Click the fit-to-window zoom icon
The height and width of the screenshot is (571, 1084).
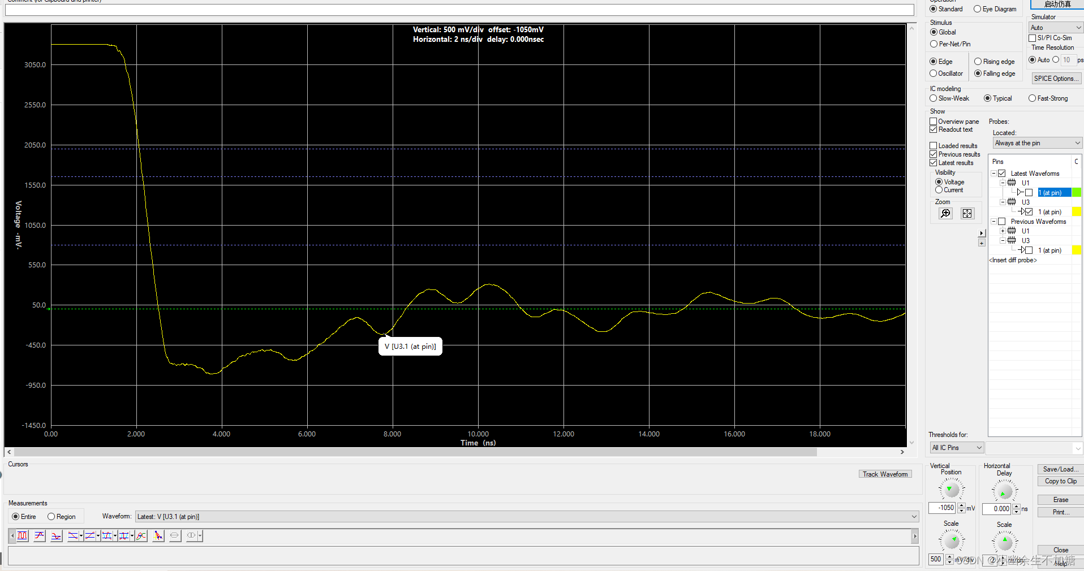[x=967, y=213]
